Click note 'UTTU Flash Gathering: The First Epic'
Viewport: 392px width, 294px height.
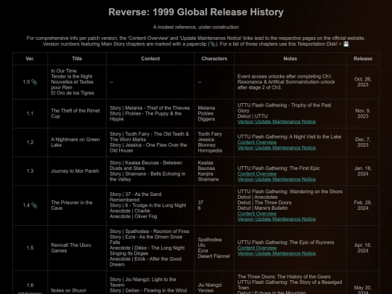pyautogui.click(x=279, y=168)
